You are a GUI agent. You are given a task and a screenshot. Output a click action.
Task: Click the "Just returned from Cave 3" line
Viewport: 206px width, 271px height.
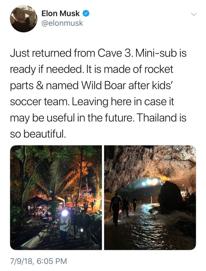coord(72,53)
